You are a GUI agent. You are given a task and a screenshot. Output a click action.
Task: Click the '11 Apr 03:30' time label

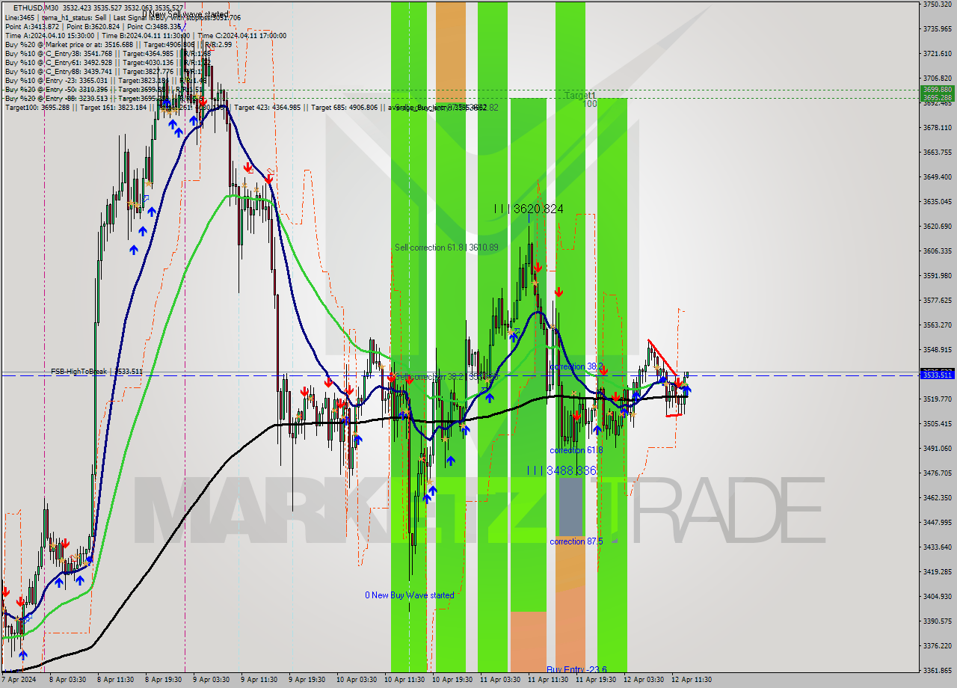tap(500, 681)
